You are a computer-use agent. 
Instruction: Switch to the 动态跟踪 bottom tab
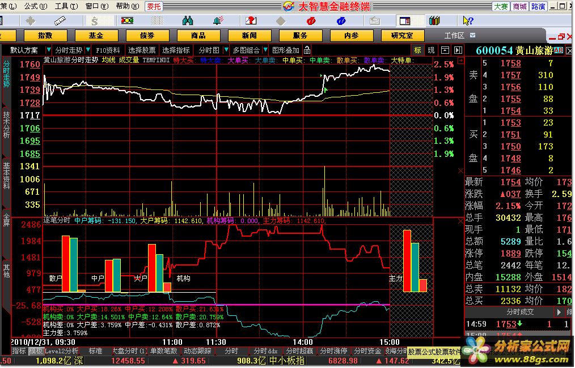[x=198, y=351]
